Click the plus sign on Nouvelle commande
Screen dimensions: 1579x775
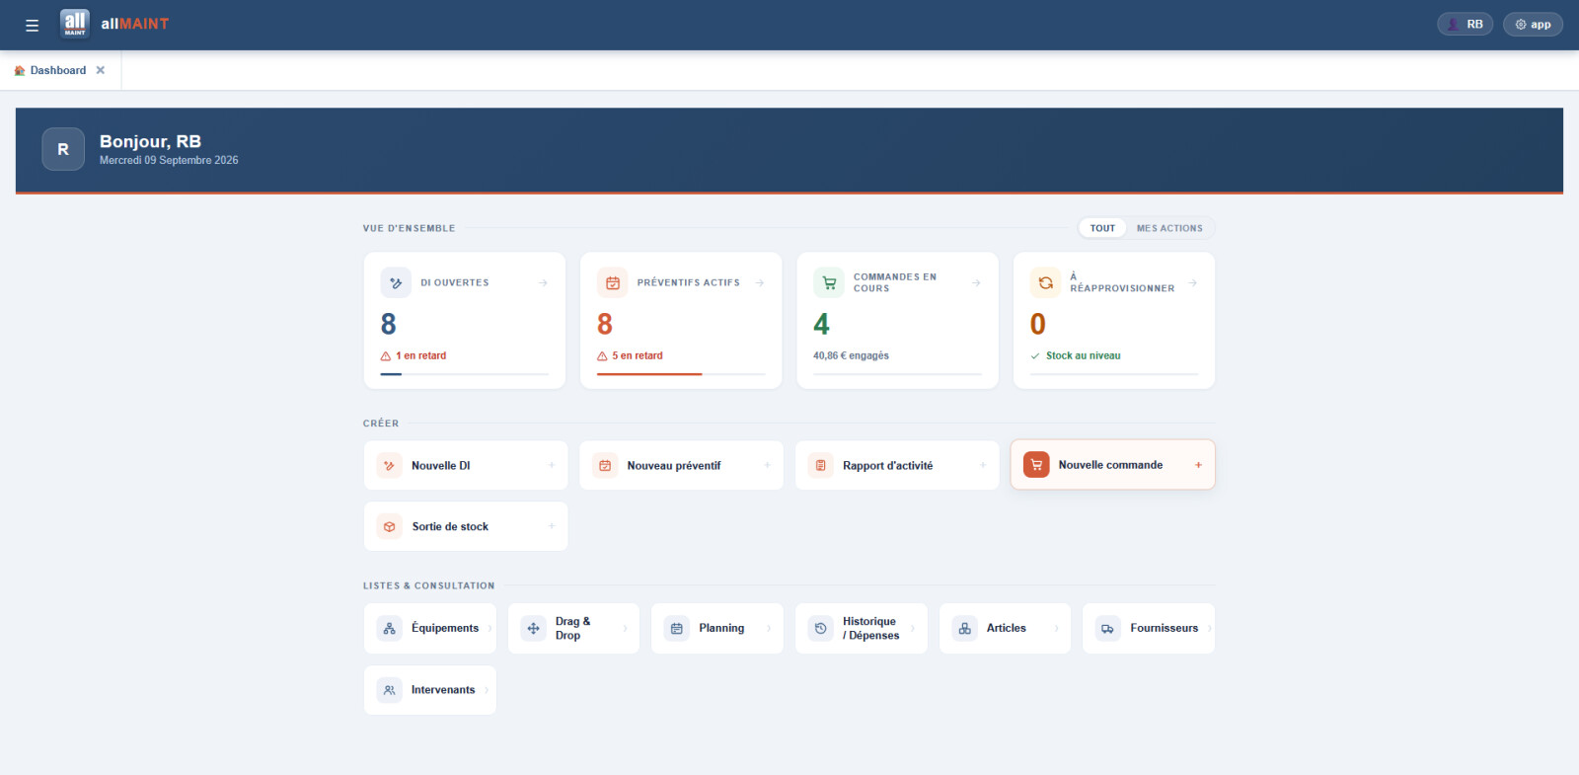tap(1198, 465)
